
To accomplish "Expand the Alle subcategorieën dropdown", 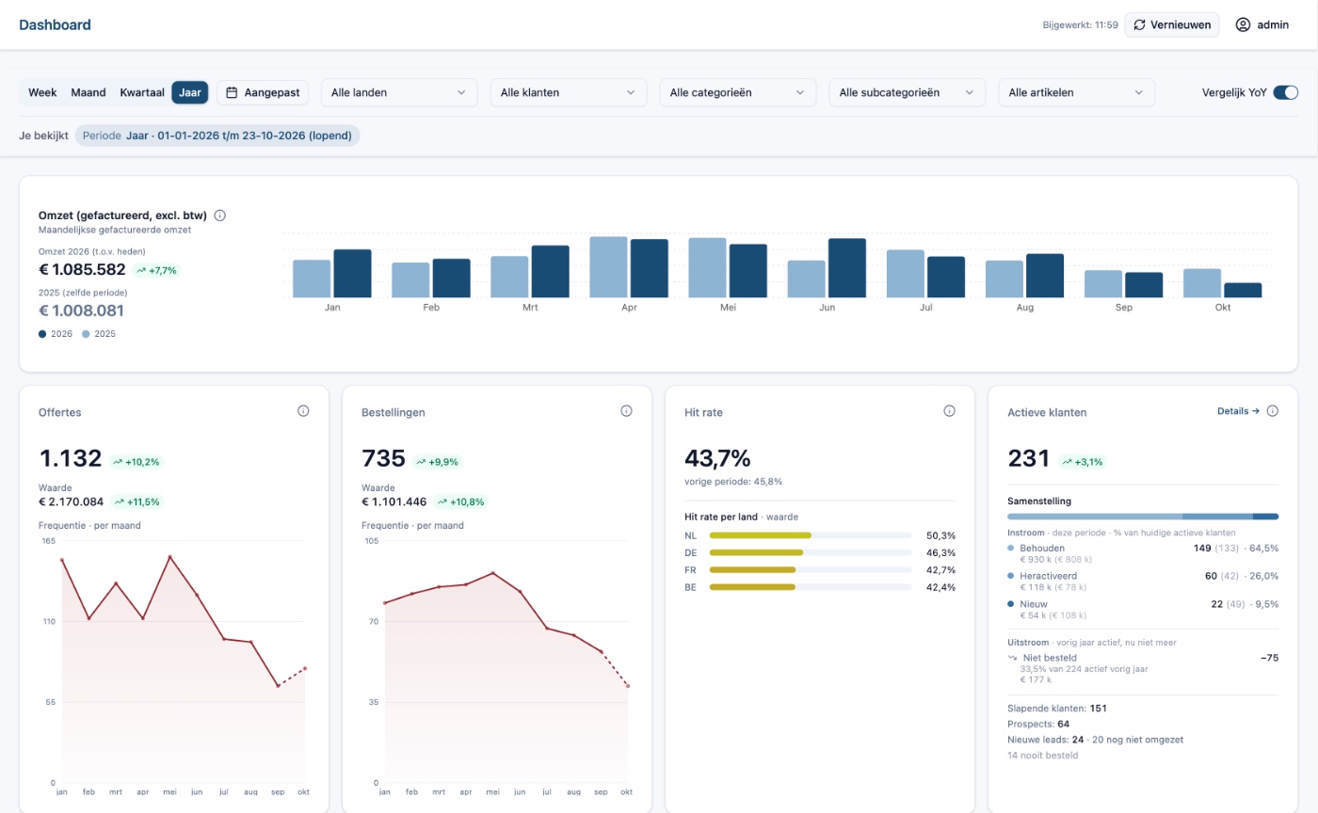I will point(907,92).
